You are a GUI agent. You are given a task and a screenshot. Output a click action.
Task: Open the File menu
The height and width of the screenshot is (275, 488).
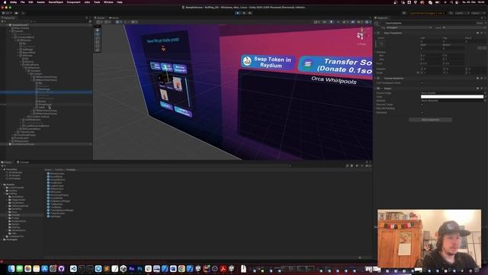point(22,2)
